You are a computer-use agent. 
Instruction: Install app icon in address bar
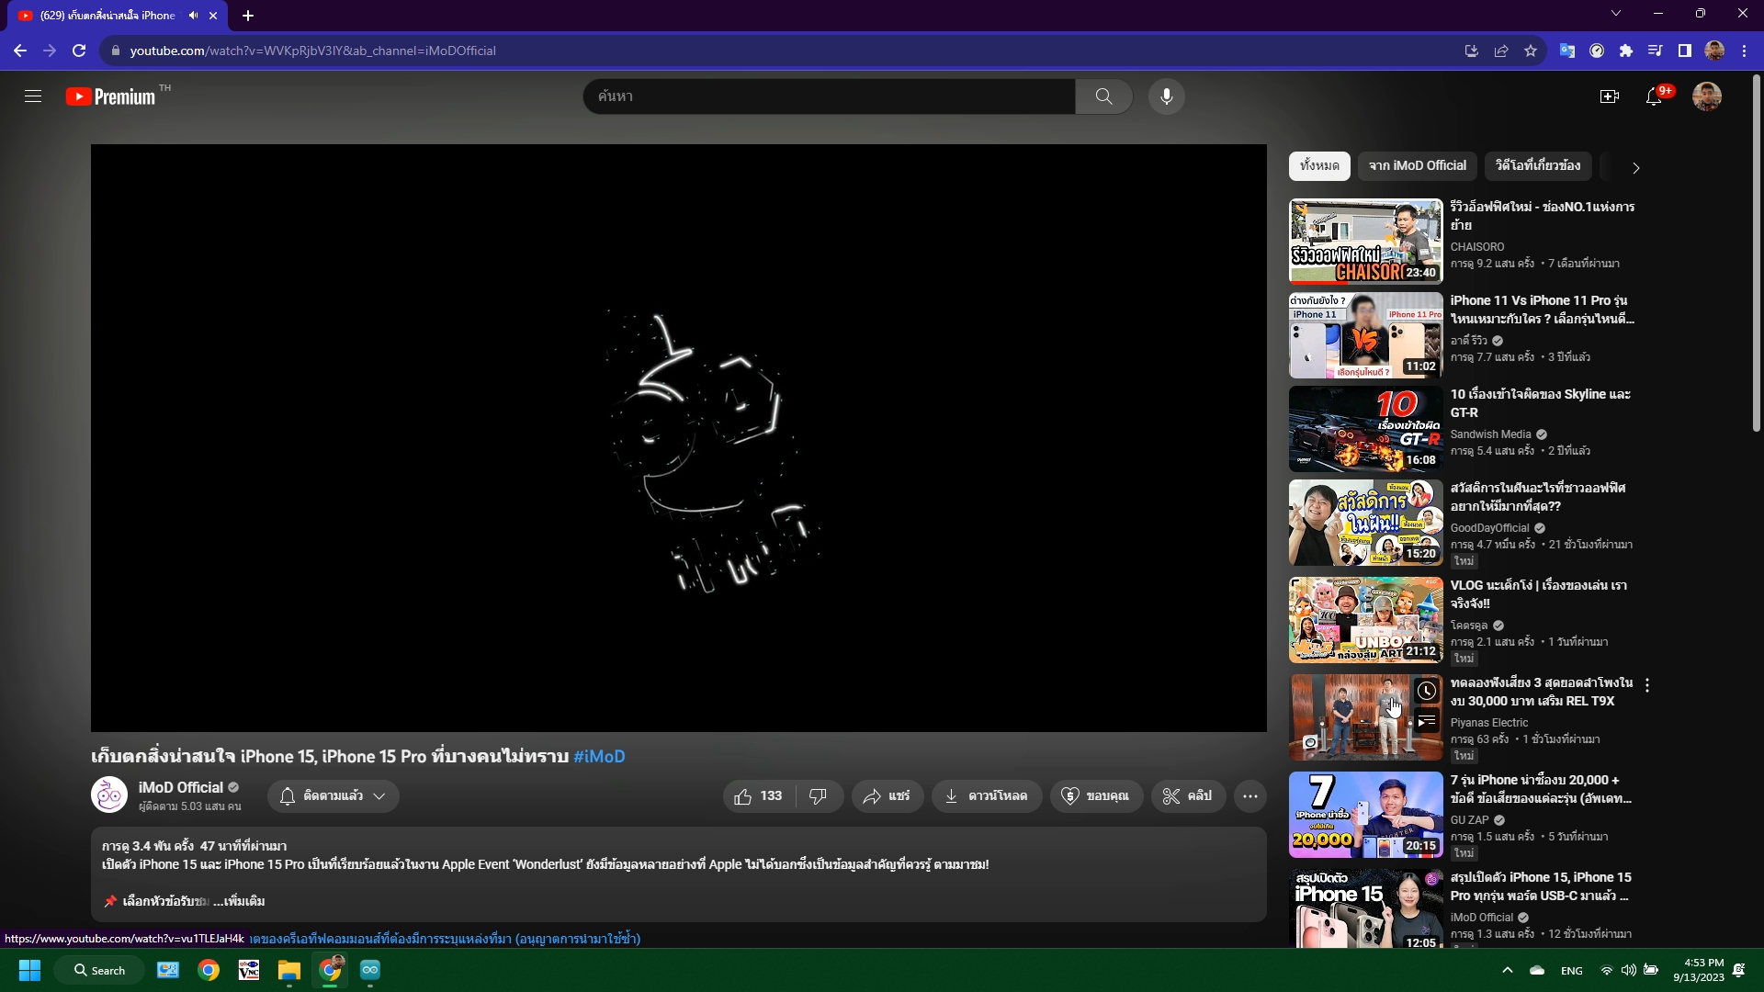(1472, 51)
